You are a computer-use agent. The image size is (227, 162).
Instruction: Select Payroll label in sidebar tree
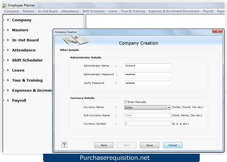pos(19,101)
